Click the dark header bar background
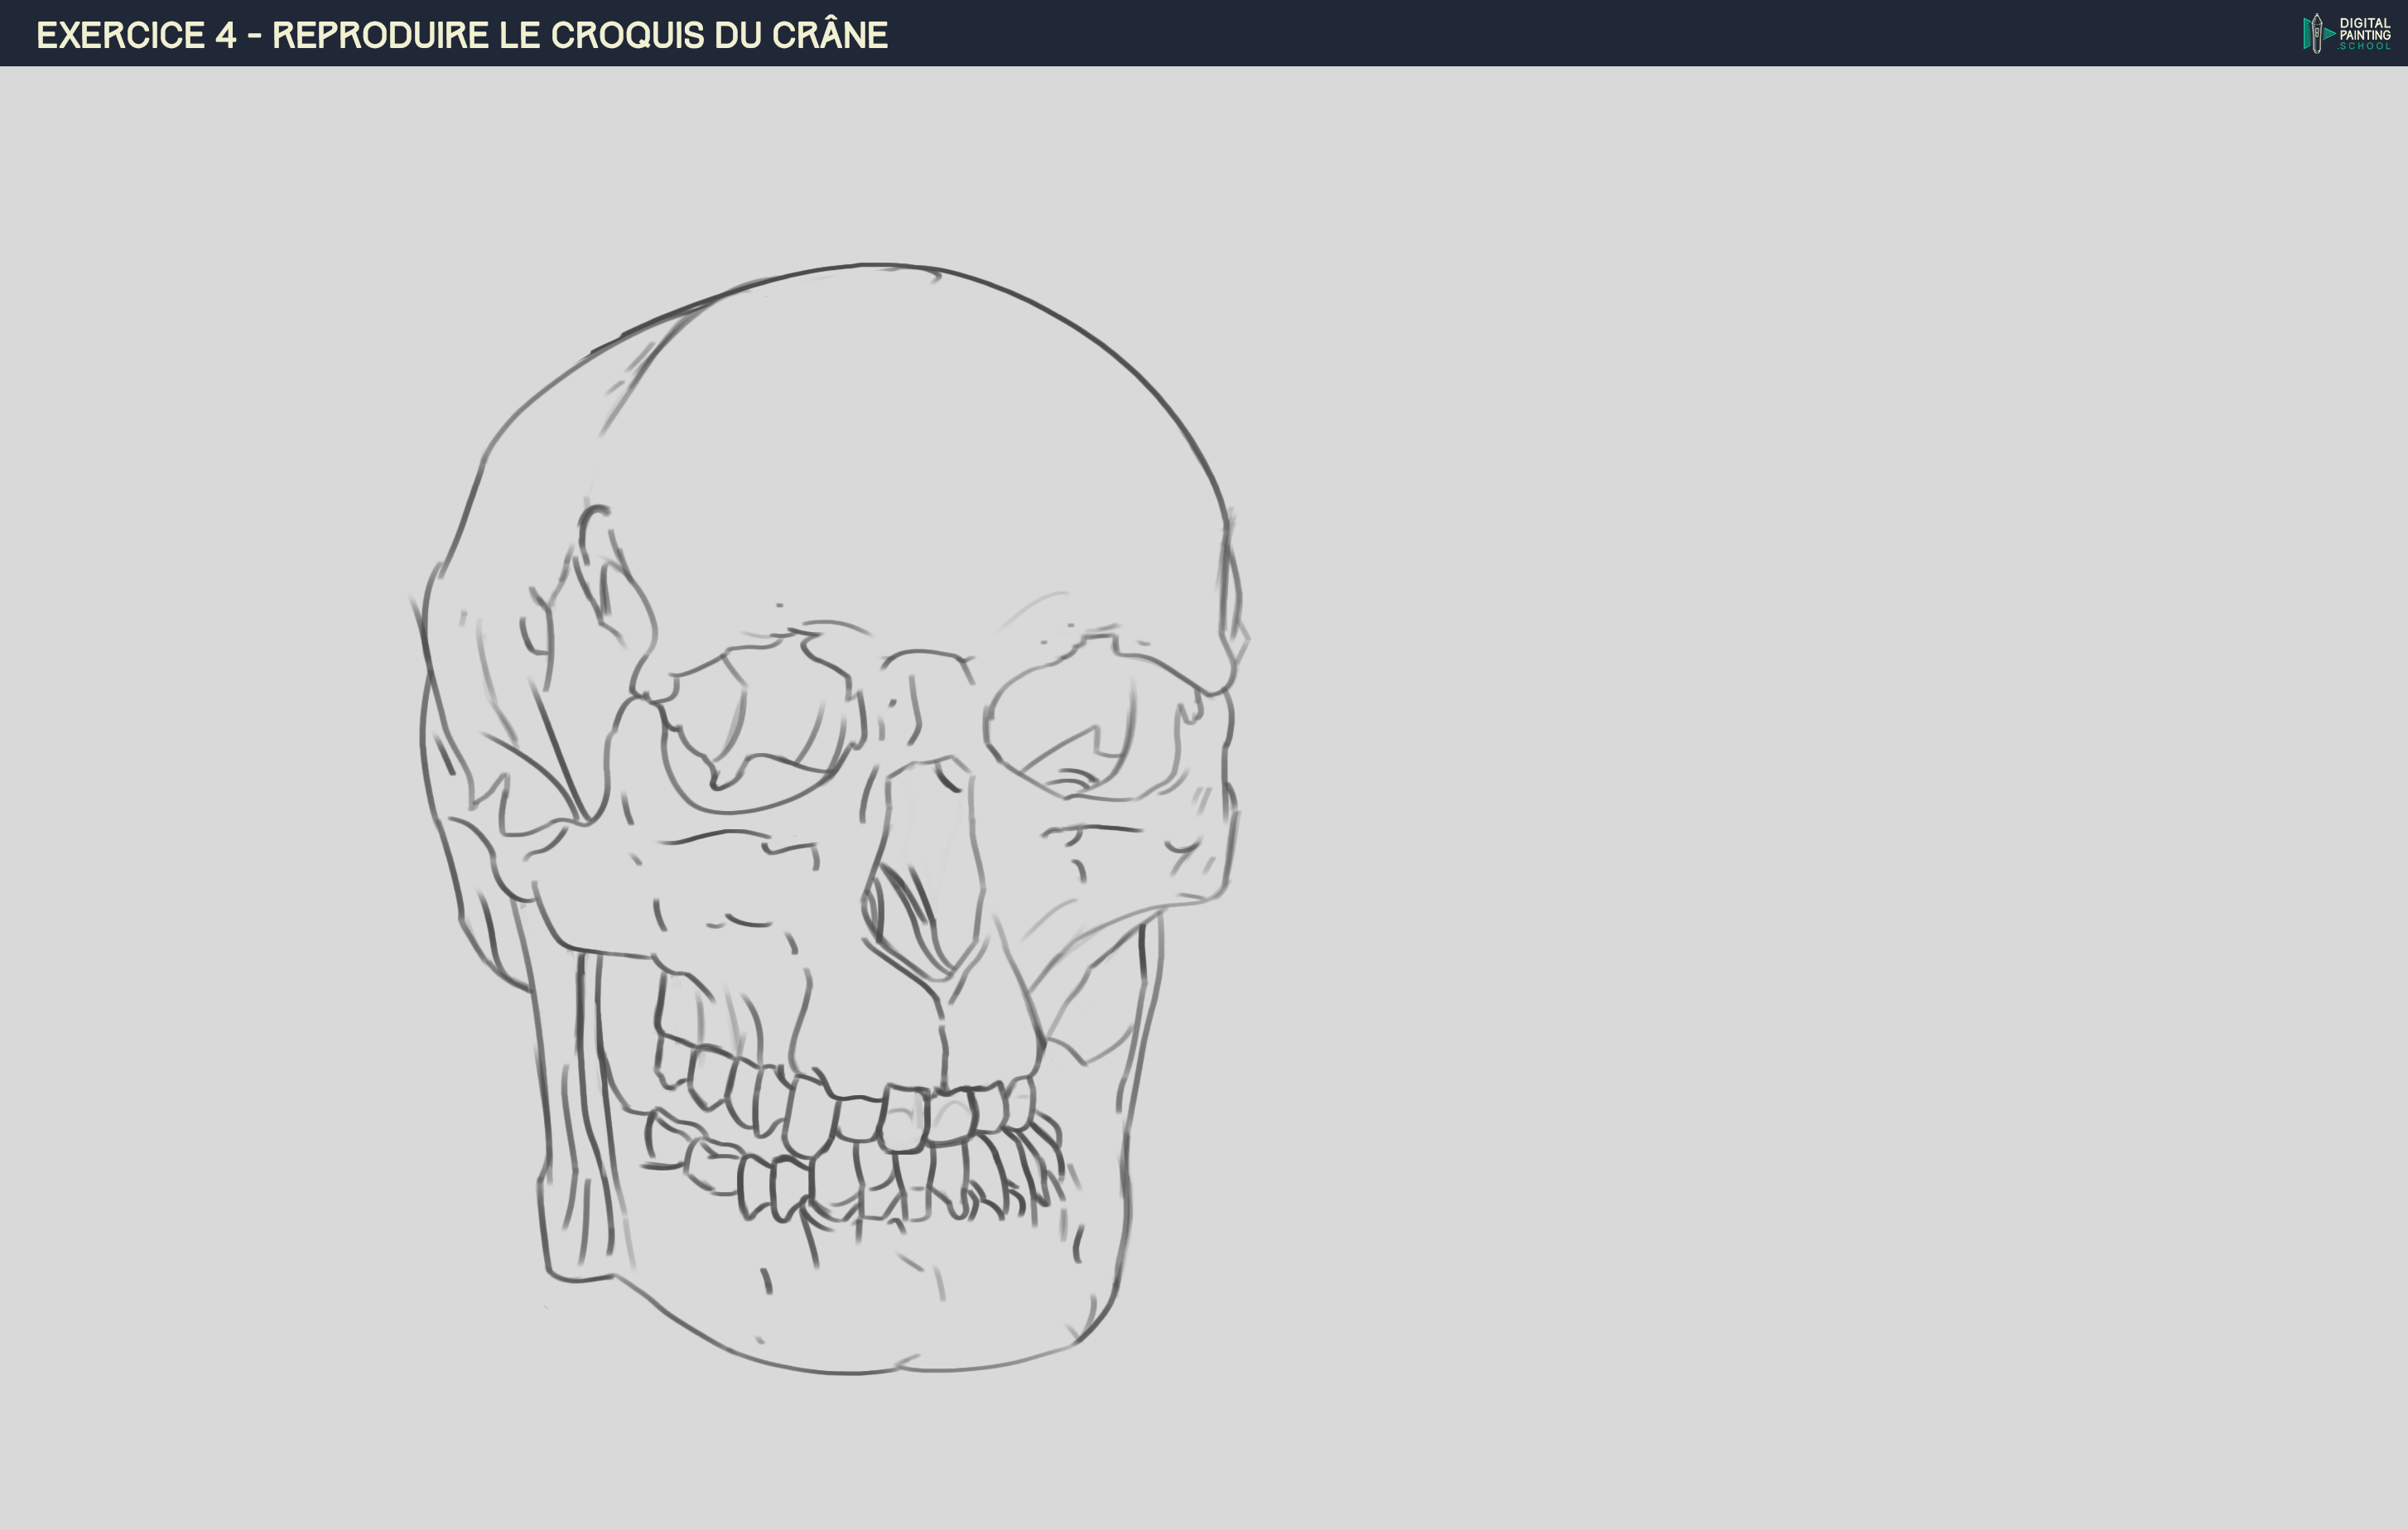Viewport: 2408px width, 1530px height. (1500, 35)
